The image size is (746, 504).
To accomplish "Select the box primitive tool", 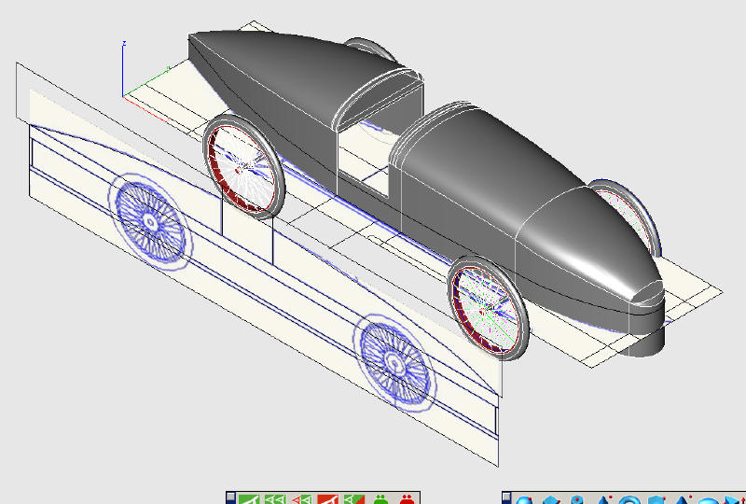I will pyautogui.click(x=551, y=499).
